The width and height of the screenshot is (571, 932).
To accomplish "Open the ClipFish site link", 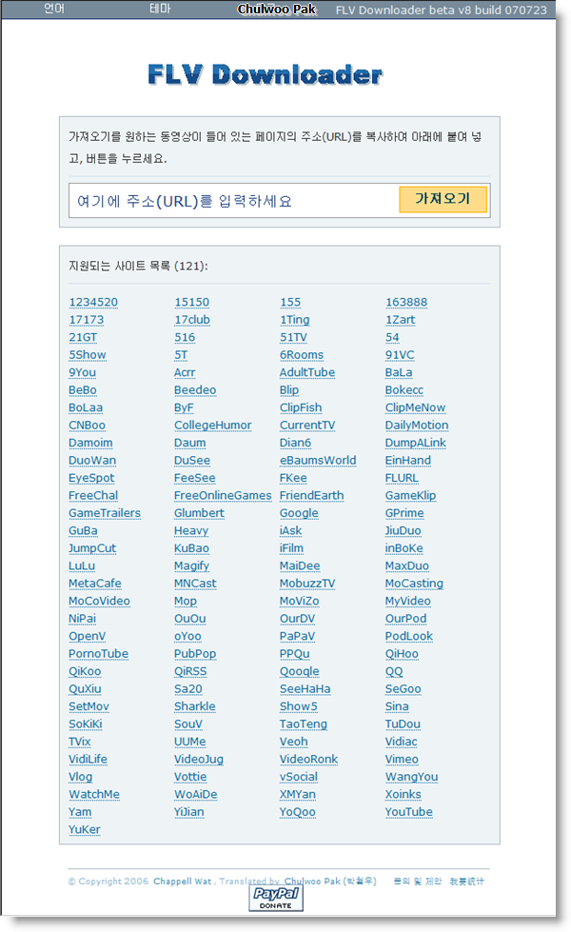I will [301, 407].
